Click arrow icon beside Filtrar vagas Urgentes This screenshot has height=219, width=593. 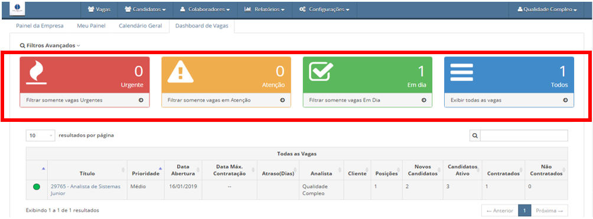141,100
